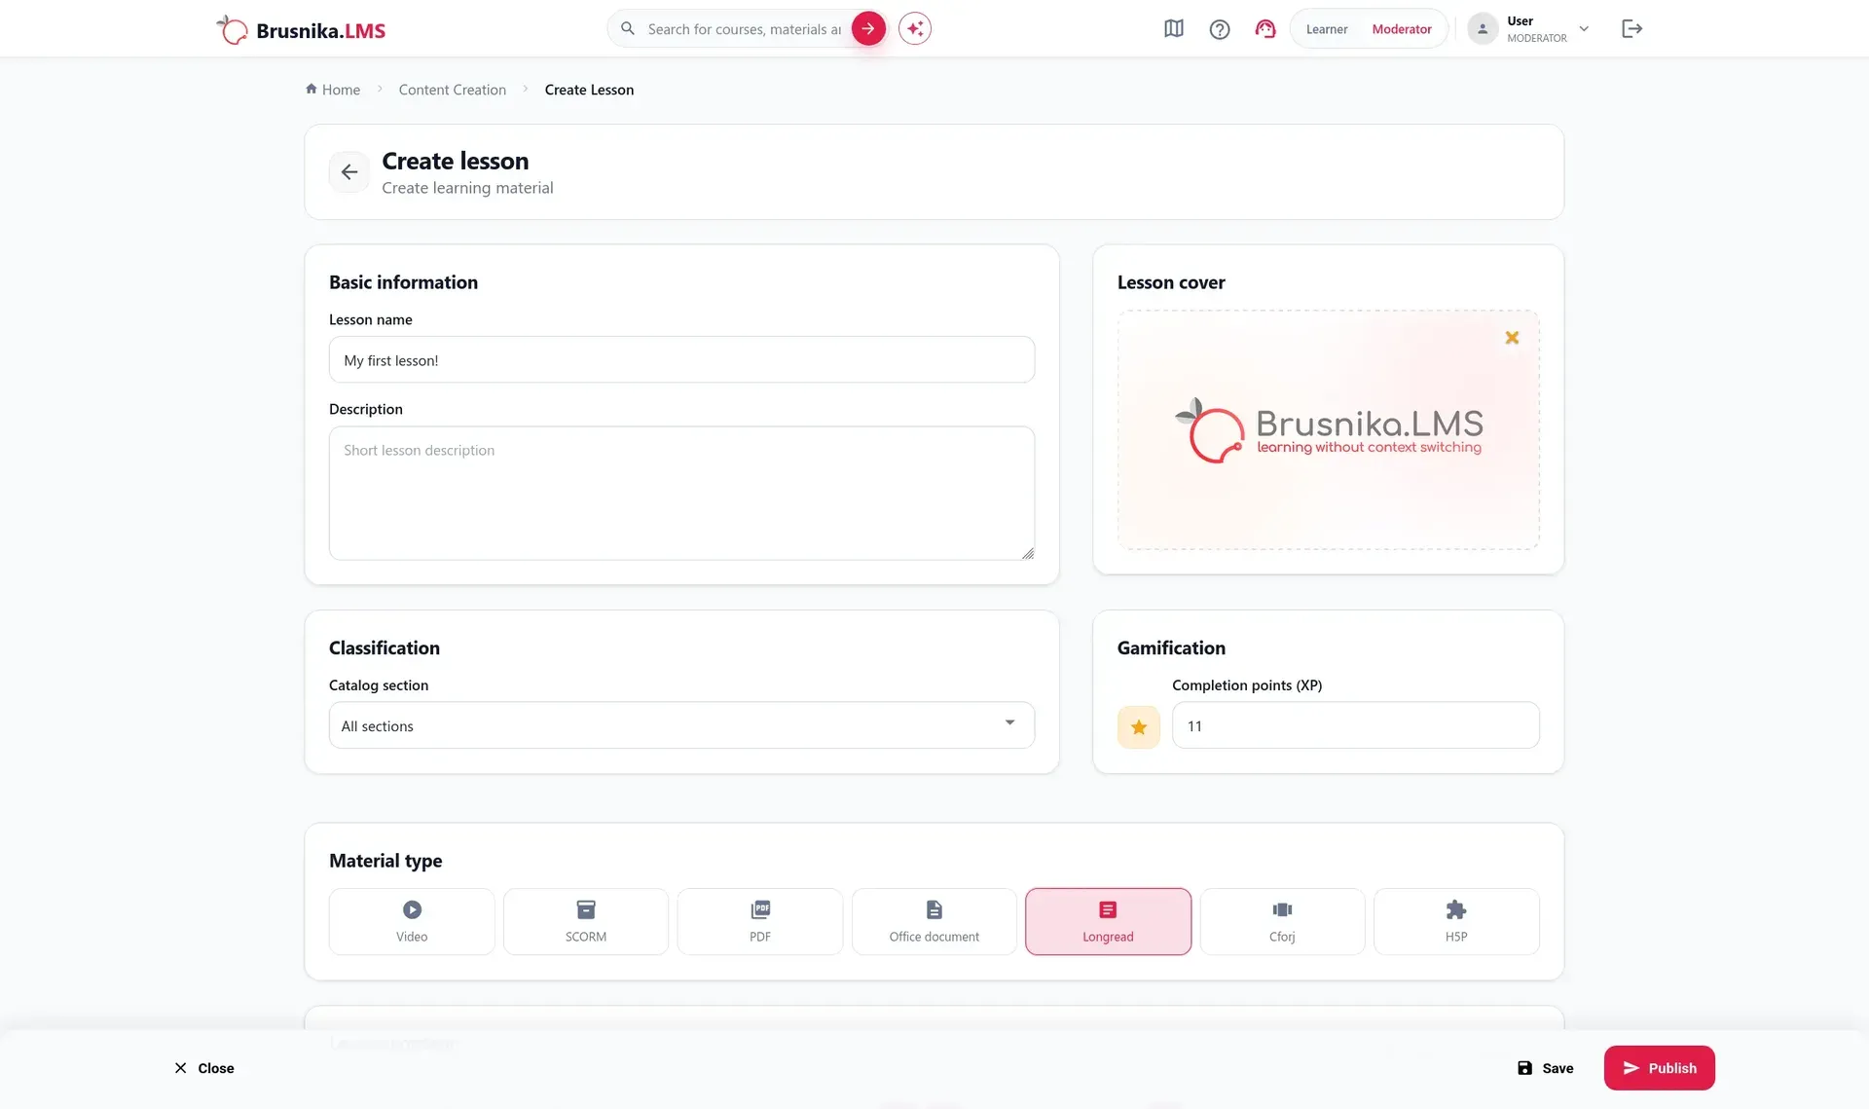Screen dimensions: 1869x1109
Task: Expand the user account menu chevron
Action: tap(1584, 29)
